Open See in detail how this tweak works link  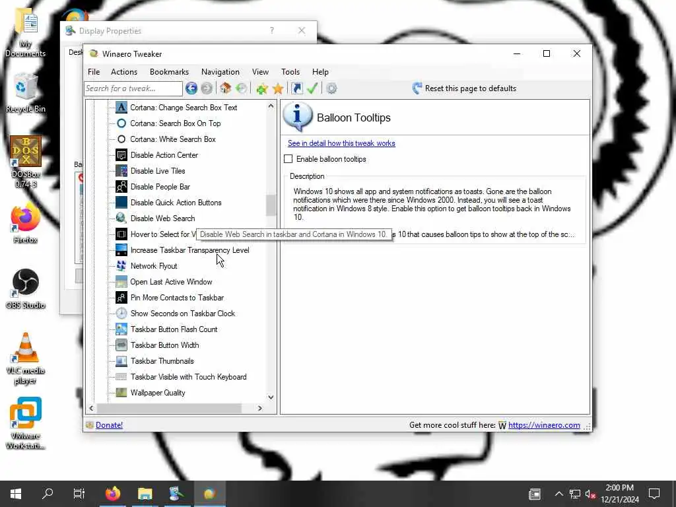pyautogui.click(x=341, y=143)
